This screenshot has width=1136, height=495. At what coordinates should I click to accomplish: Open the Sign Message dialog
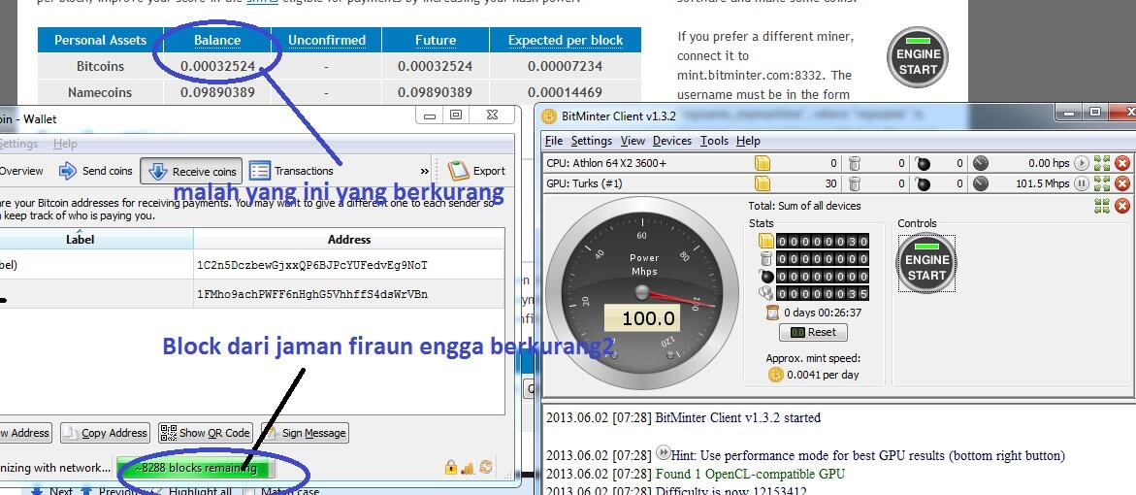(305, 433)
